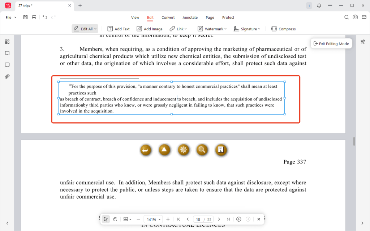This screenshot has width=370, height=231.
Task: Open the File menu dropdown
Action: pyautogui.click(x=11, y=17)
